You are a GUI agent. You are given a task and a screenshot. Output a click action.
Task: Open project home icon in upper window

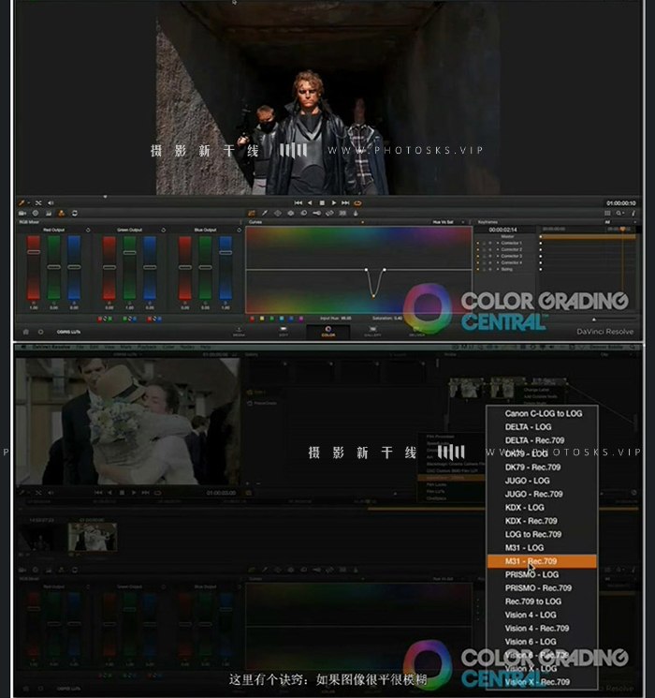(x=26, y=332)
